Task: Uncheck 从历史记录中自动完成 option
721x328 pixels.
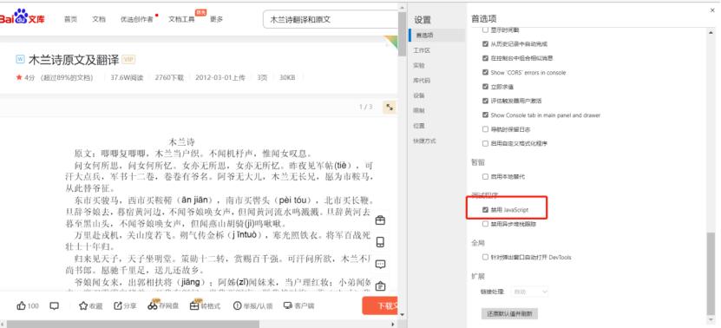Action: 485,44
